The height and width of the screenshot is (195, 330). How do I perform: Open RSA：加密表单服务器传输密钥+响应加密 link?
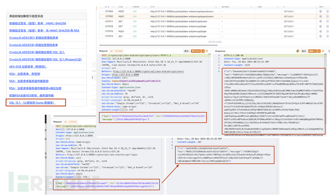(35, 88)
